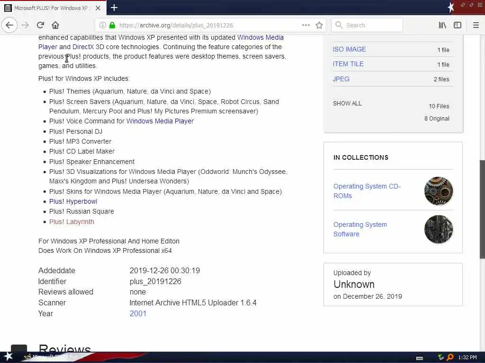Screen dimensions: 485x363
Task: Bookmark this page with the star icon
Action: click(x=319, y=25)
